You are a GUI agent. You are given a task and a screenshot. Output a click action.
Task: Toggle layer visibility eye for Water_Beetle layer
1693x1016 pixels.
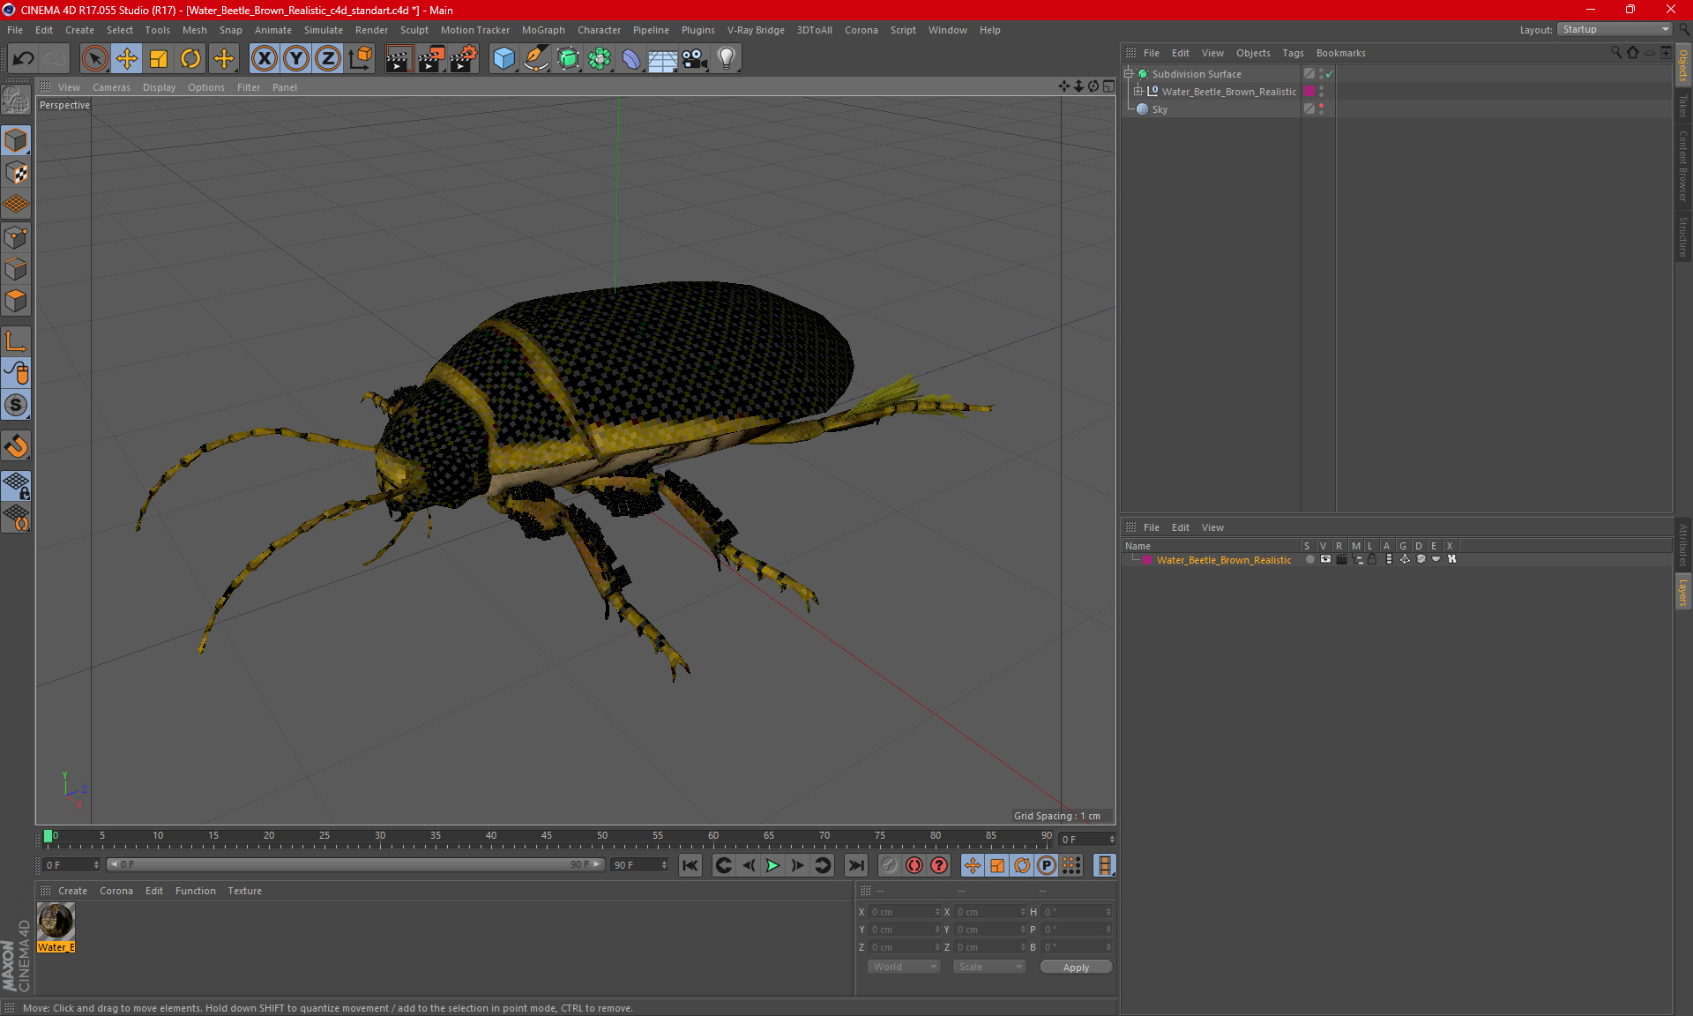pyautogui.click(x=1325, y=559)
